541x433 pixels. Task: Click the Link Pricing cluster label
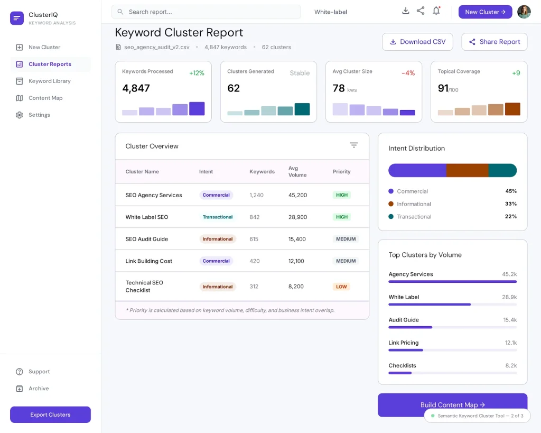[x=403, y=343]
